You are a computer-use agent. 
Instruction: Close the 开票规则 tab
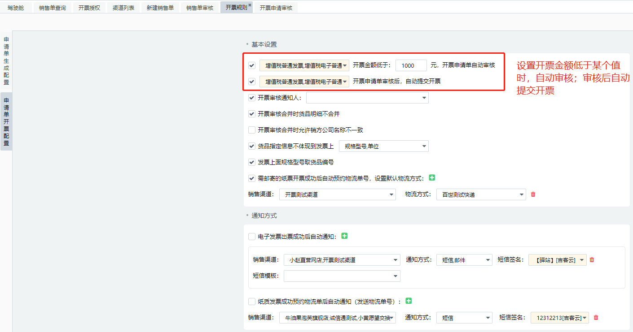click(250, 5)
